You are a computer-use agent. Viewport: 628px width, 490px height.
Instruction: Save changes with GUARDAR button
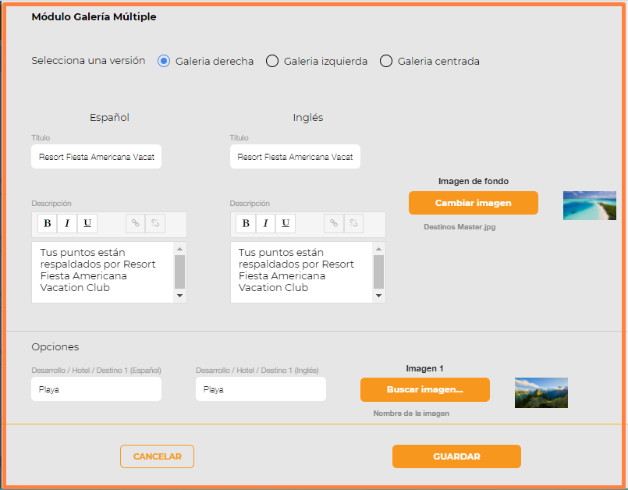point(456,456)
